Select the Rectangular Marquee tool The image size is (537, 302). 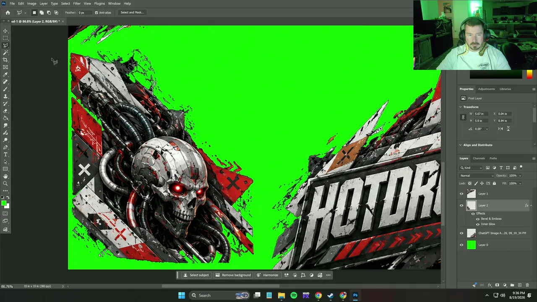tap(5, 38)
